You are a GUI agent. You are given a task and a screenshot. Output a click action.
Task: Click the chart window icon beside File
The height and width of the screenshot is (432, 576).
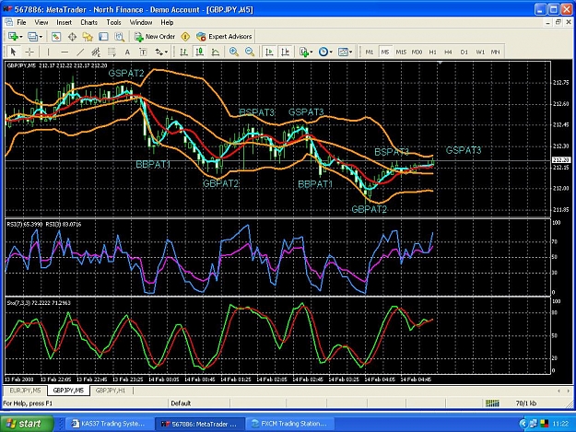pos(9,22)
